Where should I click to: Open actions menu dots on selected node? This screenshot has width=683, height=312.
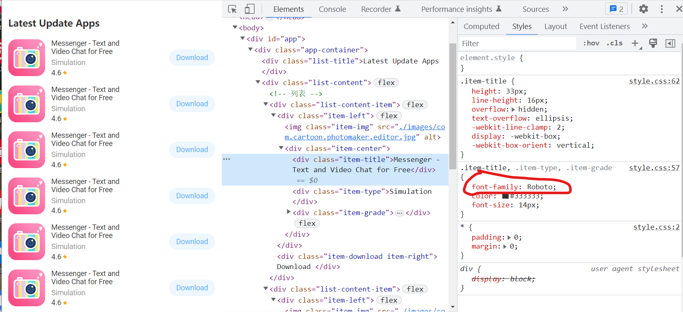click(x=227, y=159)
